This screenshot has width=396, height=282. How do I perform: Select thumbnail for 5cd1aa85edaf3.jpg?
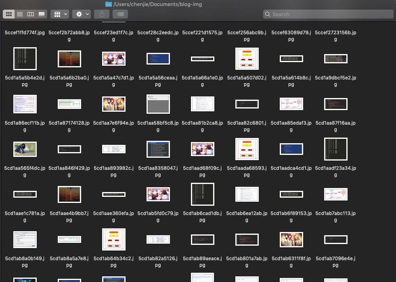pos(291,104)
